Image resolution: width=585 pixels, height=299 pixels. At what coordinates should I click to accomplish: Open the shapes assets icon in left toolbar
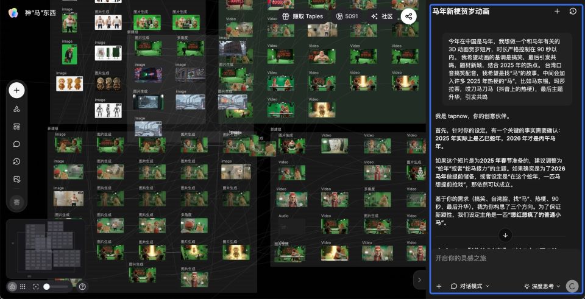pos(17,109)
